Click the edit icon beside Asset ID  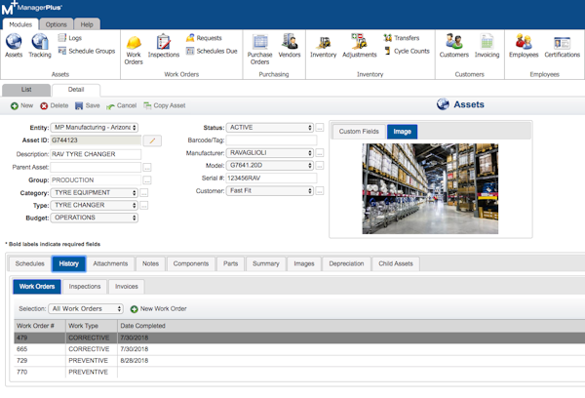(x=151, y=140)
